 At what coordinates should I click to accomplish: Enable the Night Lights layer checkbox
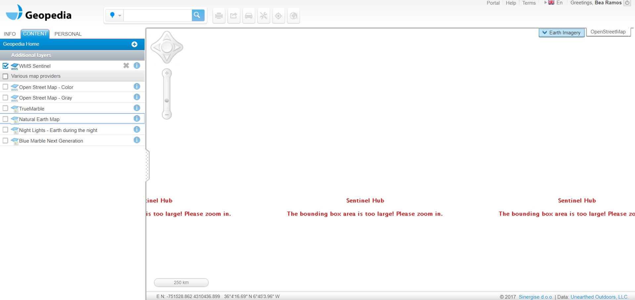[x=5, y=130]
